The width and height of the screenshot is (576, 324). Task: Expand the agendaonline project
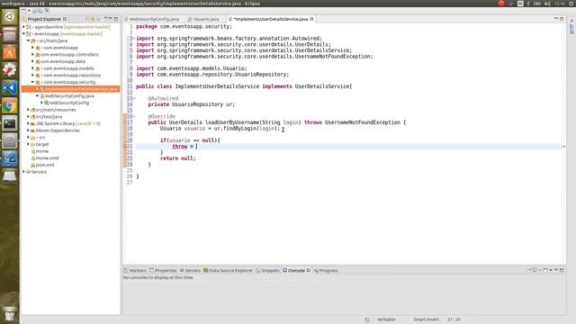point(24,27)
